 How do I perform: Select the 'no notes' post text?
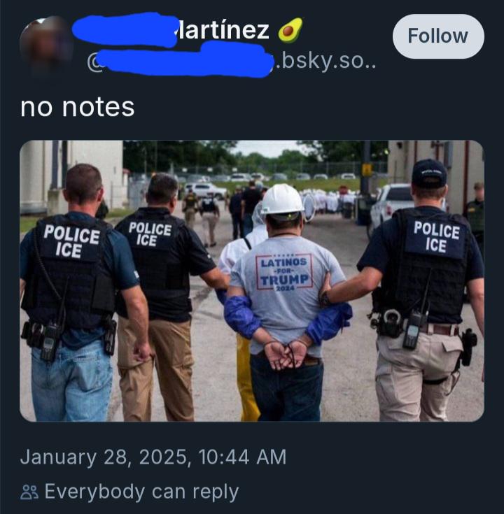[78, 107]
